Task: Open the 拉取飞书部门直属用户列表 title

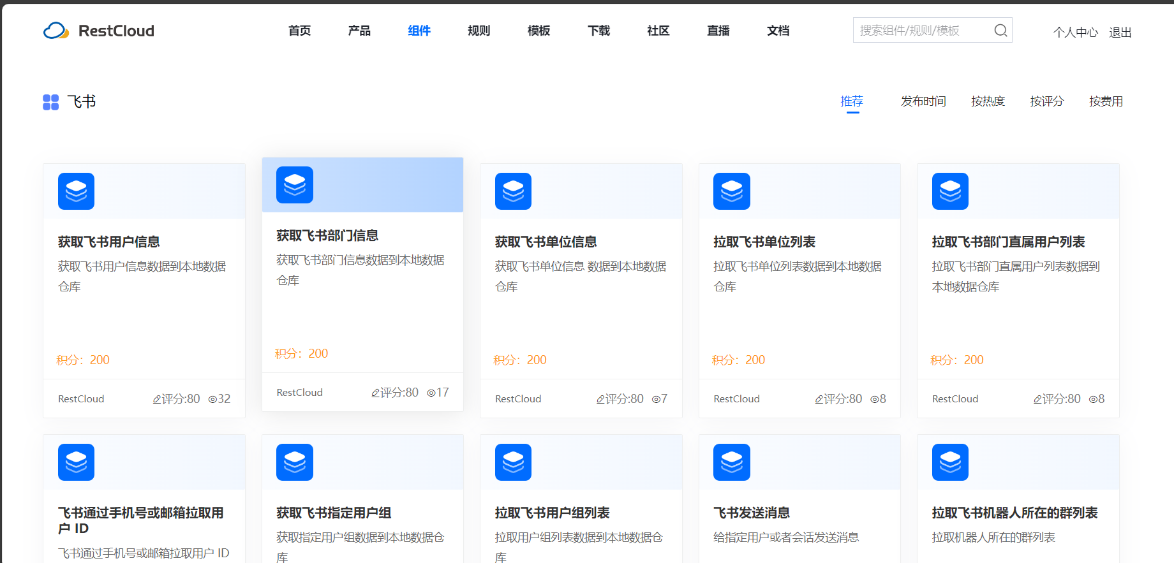Action: [1009, 242]
